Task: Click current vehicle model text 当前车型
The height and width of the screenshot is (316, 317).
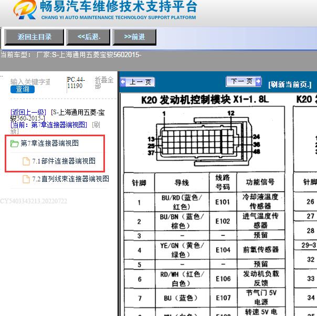Action: [x=71, y=55]
